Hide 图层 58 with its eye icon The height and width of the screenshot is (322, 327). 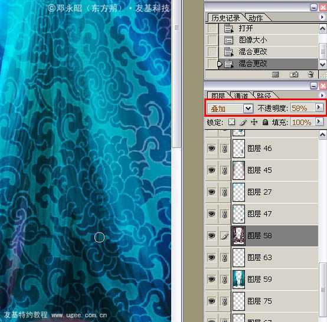point(211,236)
